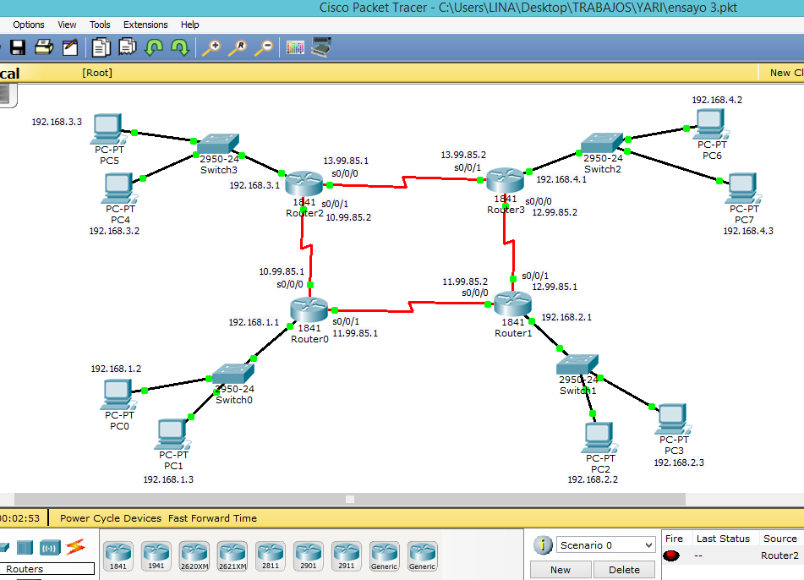Image resolution: width=804 pixels, height=580 pixels.
Task: Click the red Fire status indicator
Action: (x=670, y=555)
